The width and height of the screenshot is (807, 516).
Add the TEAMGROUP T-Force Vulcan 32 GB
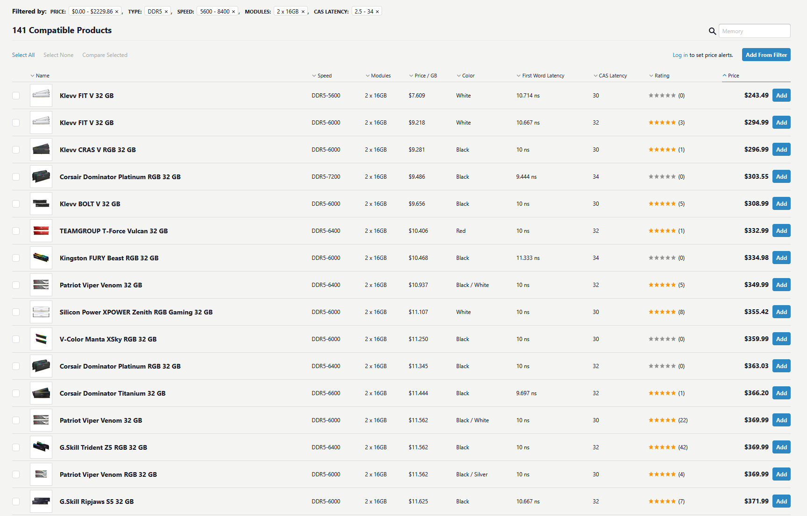click(x=781, y=231)
